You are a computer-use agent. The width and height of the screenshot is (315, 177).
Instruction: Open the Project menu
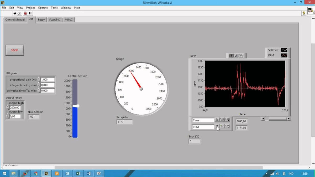tap(30, 8)
